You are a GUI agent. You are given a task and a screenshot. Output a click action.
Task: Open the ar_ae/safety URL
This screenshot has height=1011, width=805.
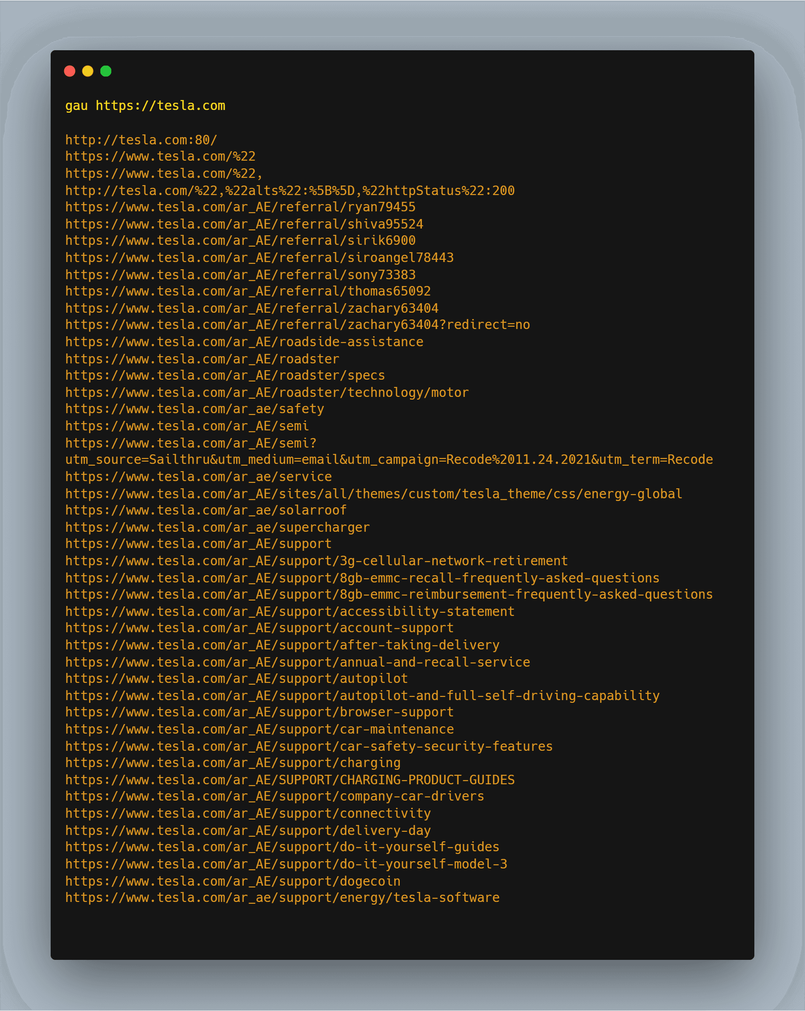[x=194, y=409]
